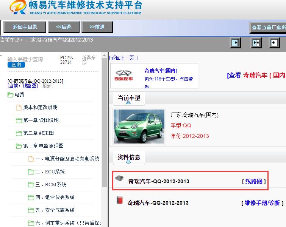Click the <<后退 back button
286x227 pixels.
pos(64,27)
